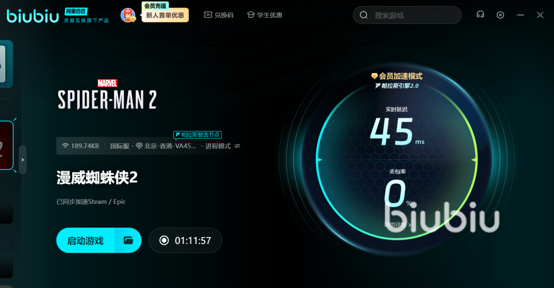Image resolution: width=554 pixels, height=288 pixels.
Task: Click the node settings sliders icon
Action: (x=237, y=146)
